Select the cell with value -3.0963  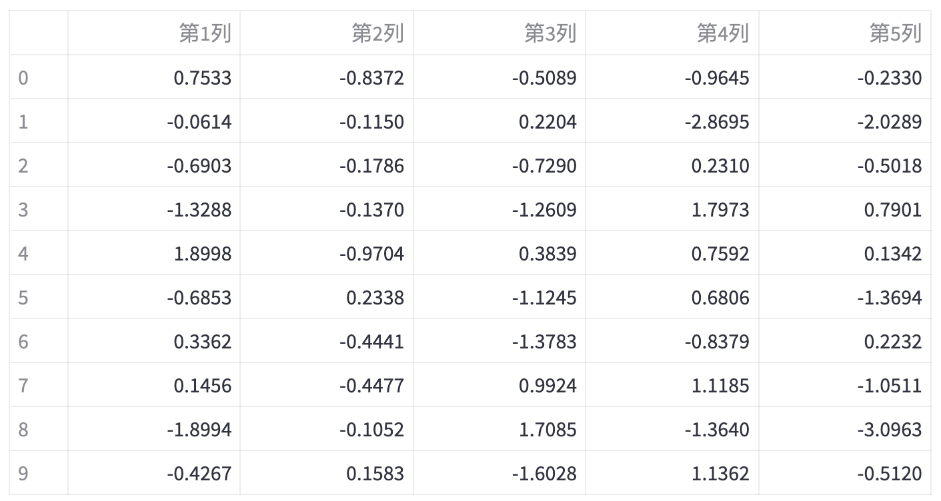tap(845, 430)
